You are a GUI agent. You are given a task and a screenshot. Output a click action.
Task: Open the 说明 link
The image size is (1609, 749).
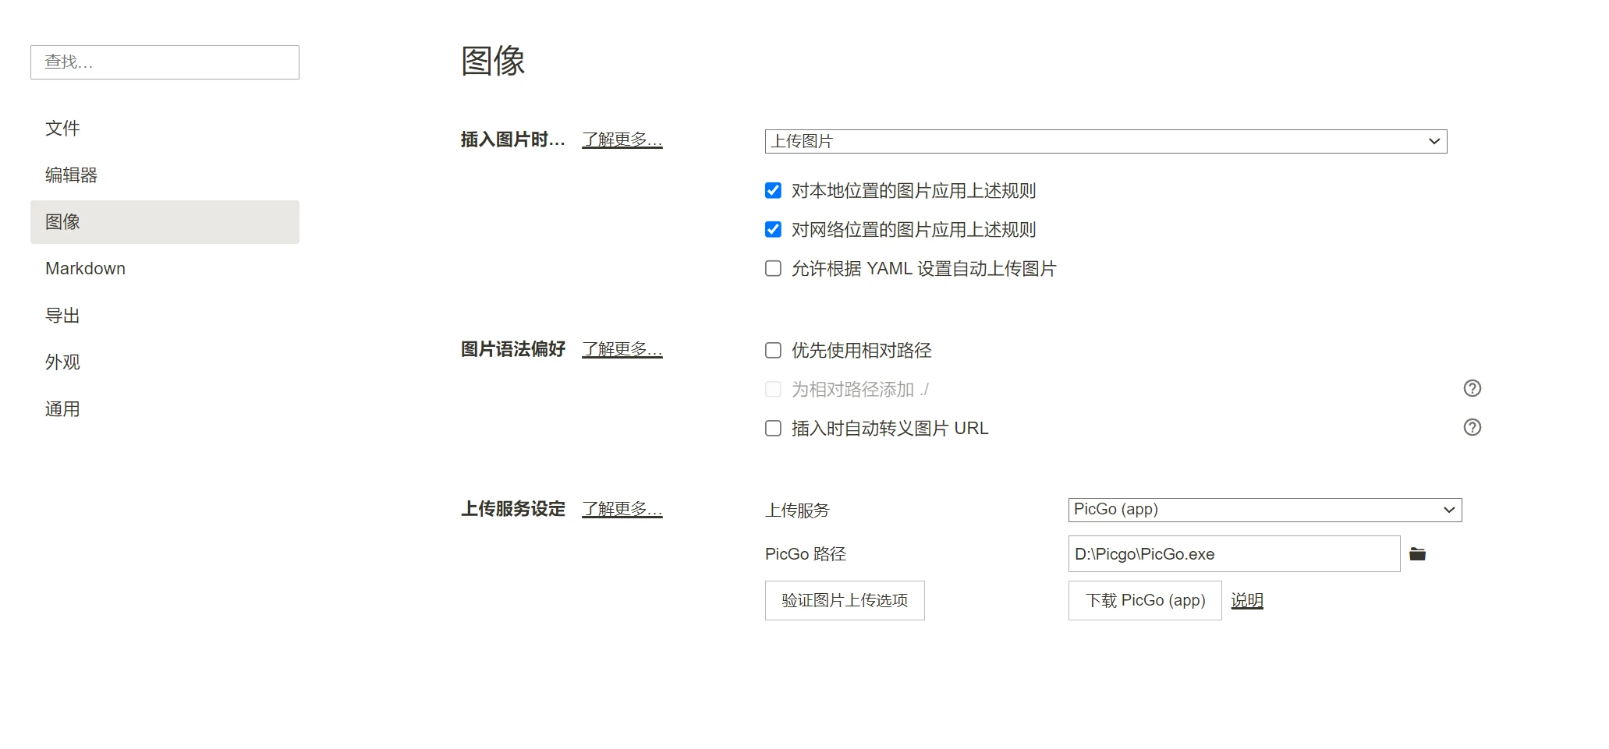(1246, 600)
